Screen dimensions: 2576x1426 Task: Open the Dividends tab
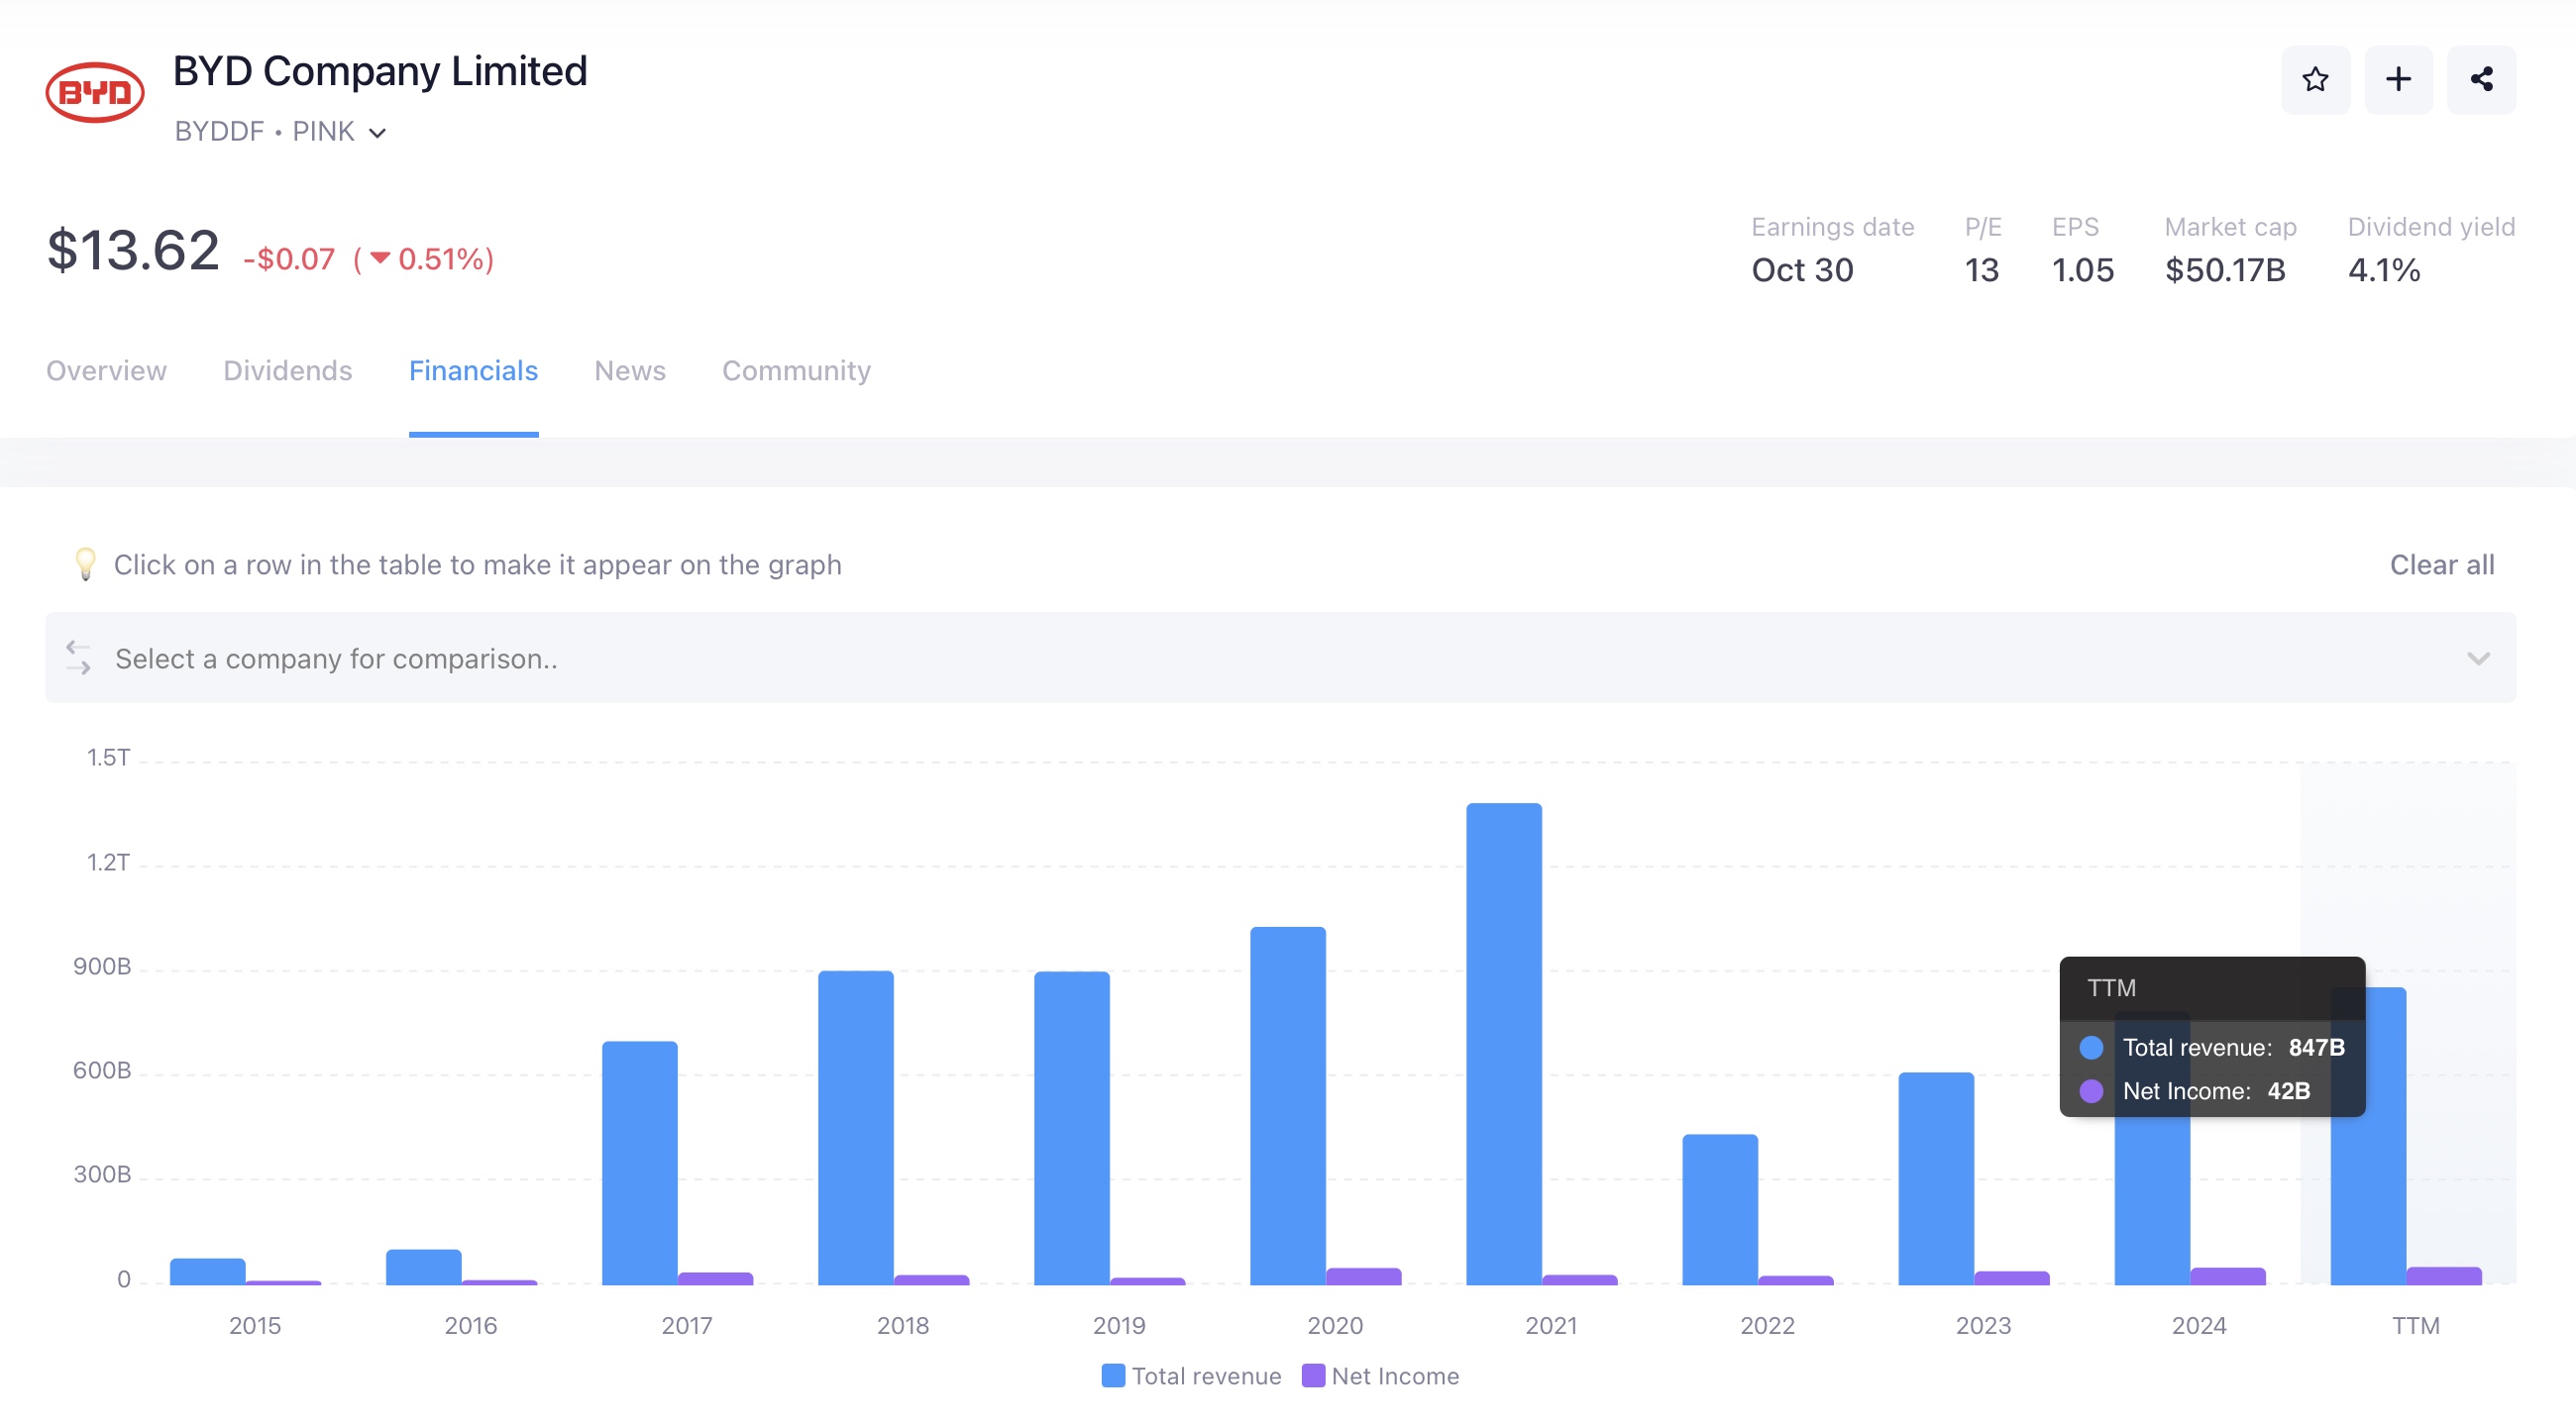(287, 370)
